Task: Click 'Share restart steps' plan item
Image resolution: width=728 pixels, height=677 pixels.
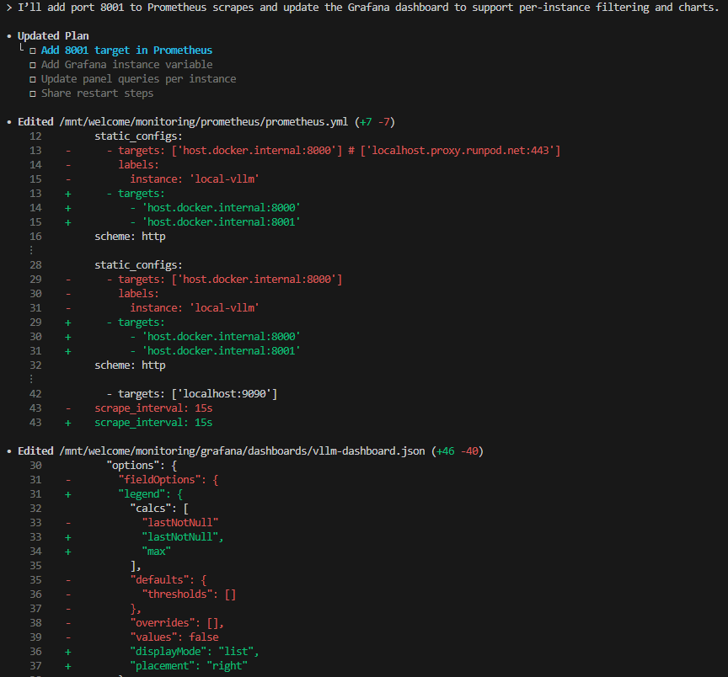Action: coord(97,93)
